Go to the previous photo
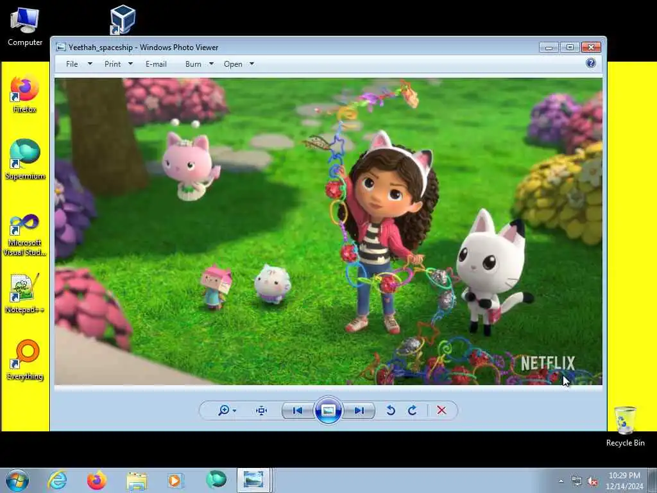Viewport: 657px width, 493px height. pos(298,410)
